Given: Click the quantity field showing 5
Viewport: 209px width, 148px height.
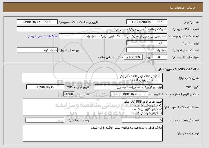Looking at the screenshot, I should (142, 120).
